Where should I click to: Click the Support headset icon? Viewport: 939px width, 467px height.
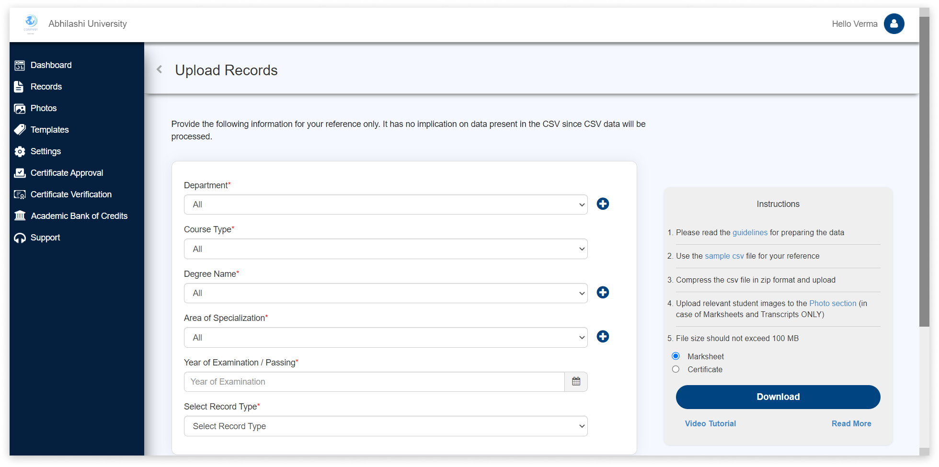point(20,237)
